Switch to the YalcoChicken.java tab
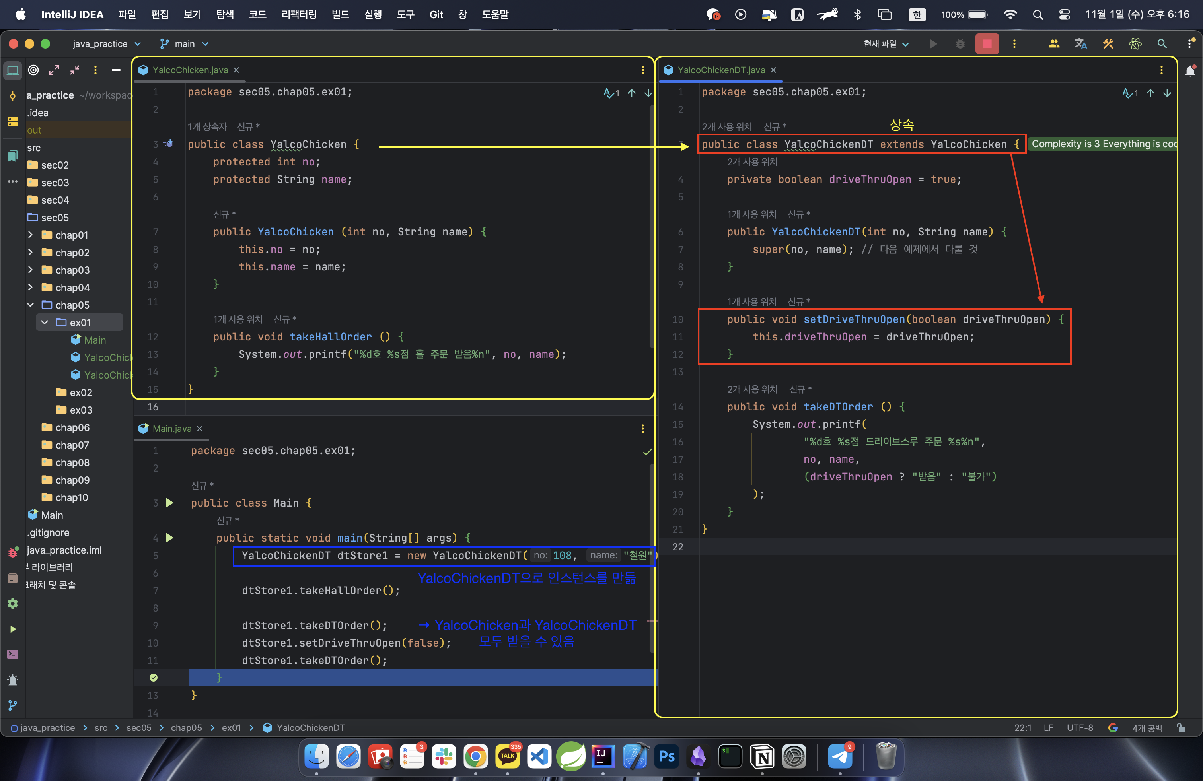The width and height of the screenshot is (1203, 781). (x=190, y=70)
